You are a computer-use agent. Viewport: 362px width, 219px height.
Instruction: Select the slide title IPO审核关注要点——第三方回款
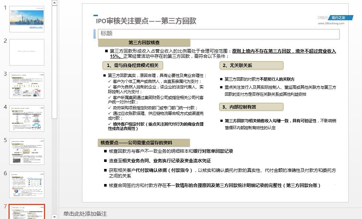coord(146,21)
